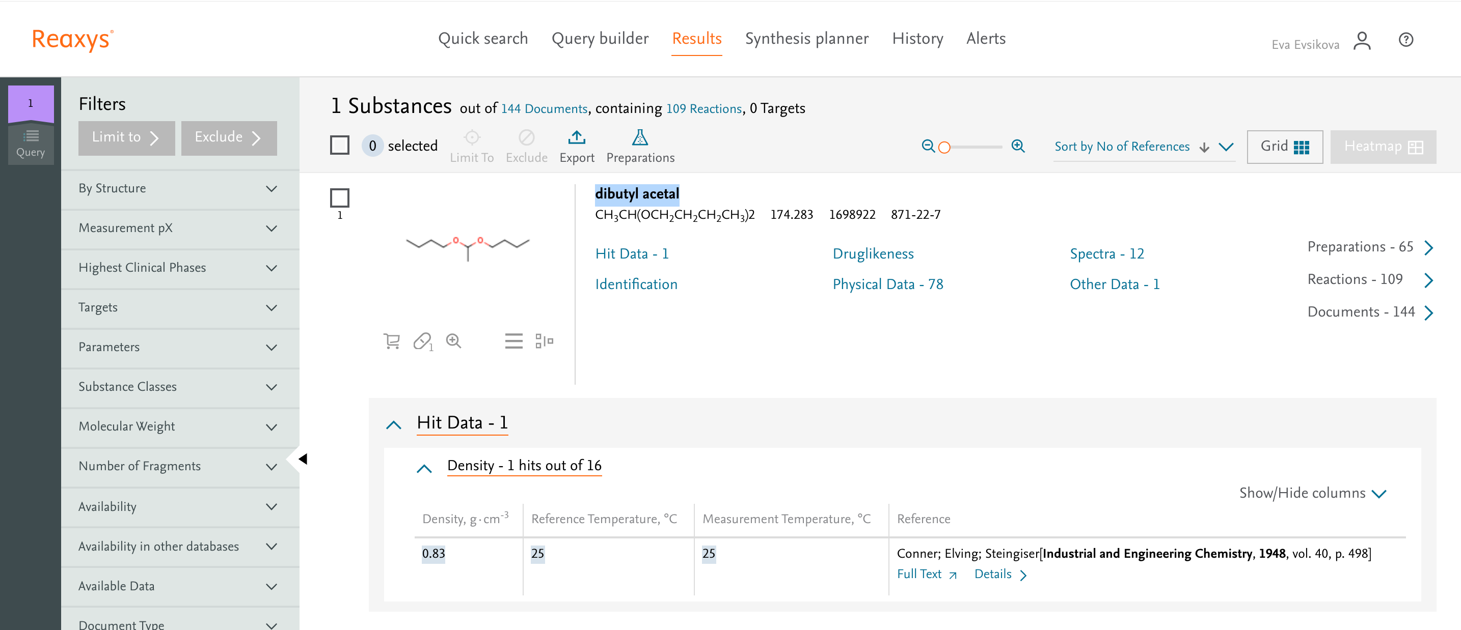Click the Preparations flask icon
The image size is (1461, 630).
pyautogui.click(x=640, y=138)
